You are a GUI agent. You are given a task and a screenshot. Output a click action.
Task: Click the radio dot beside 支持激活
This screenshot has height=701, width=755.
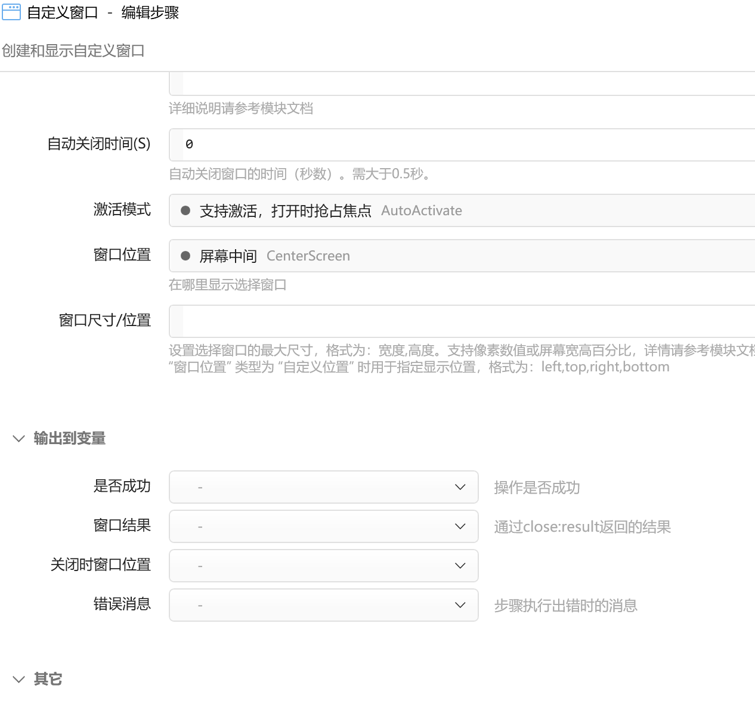[185, 210]
